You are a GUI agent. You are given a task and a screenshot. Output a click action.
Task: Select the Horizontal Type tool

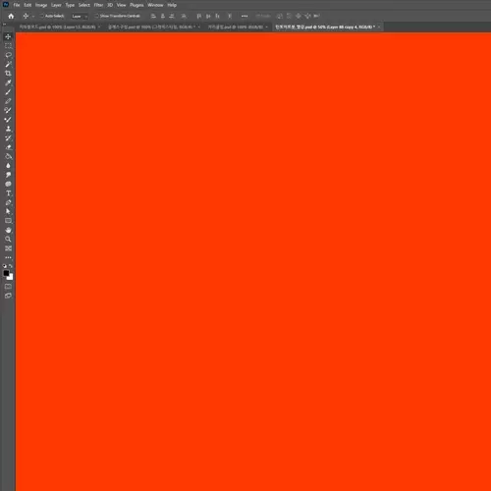tap(8, 193)
